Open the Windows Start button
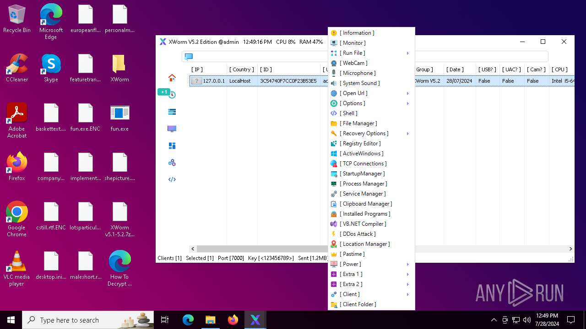The height and width of the screenshot is (329, 586). pos(11,320)
